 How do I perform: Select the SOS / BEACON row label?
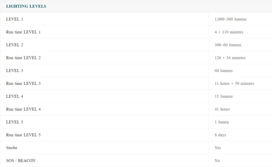pyautogui.click(x=21, y=161)
